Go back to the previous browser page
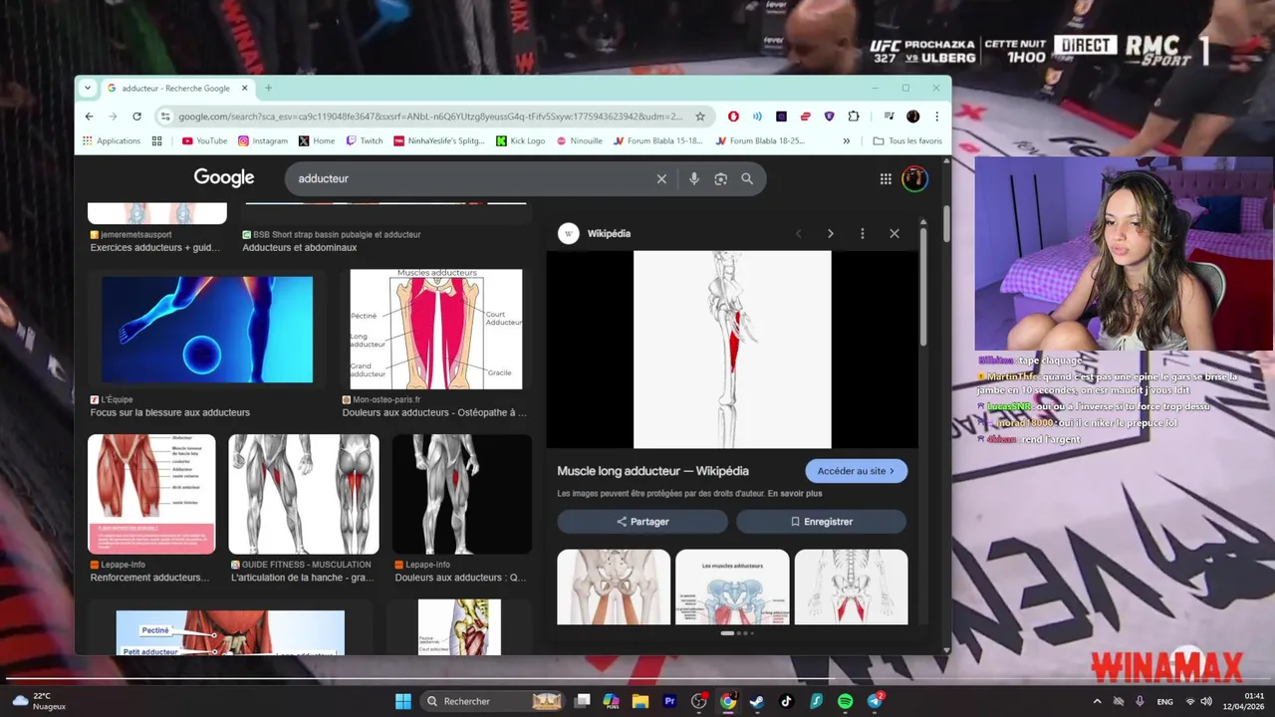The height and width of the screenshot is (717, 1275). click(90, 117)
